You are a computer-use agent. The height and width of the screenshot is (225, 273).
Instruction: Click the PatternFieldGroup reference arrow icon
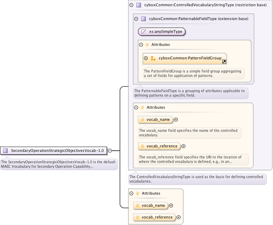pos(224,62)
